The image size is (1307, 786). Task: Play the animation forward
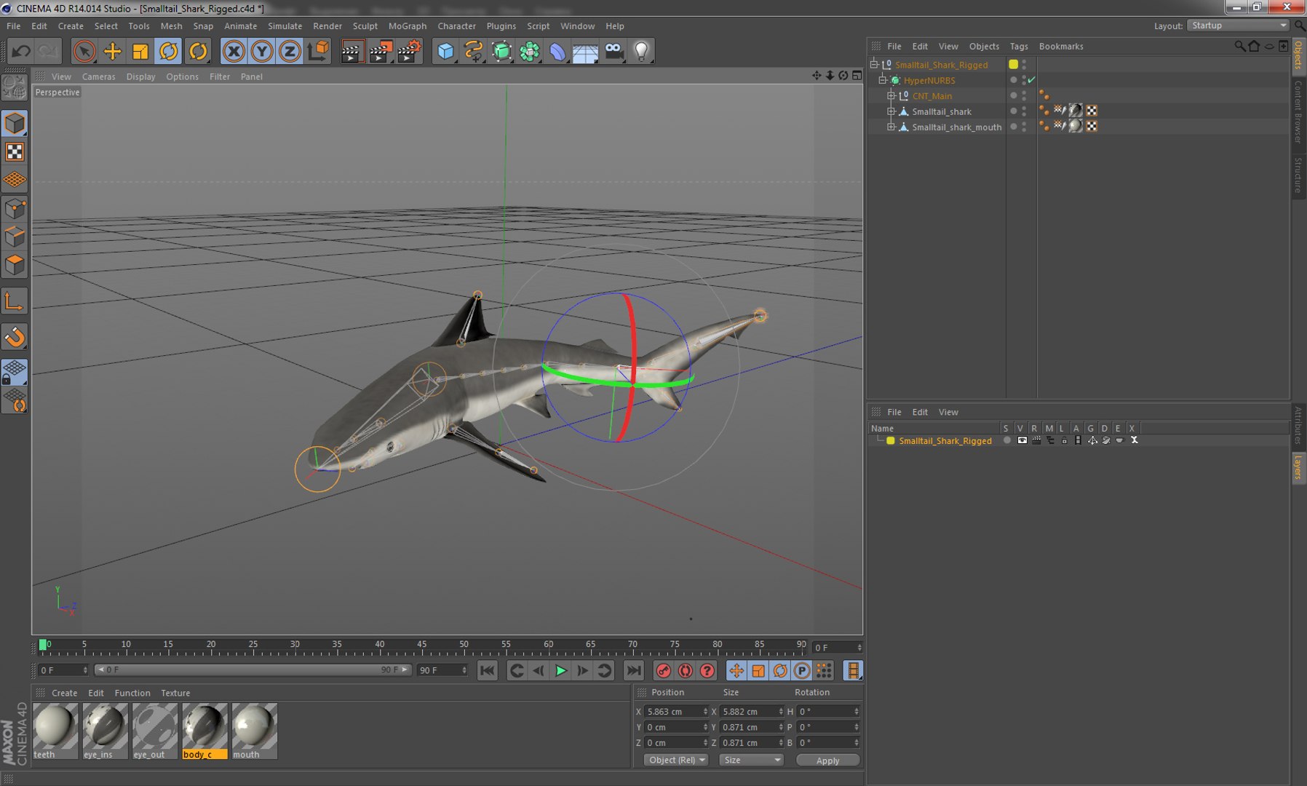560,671
